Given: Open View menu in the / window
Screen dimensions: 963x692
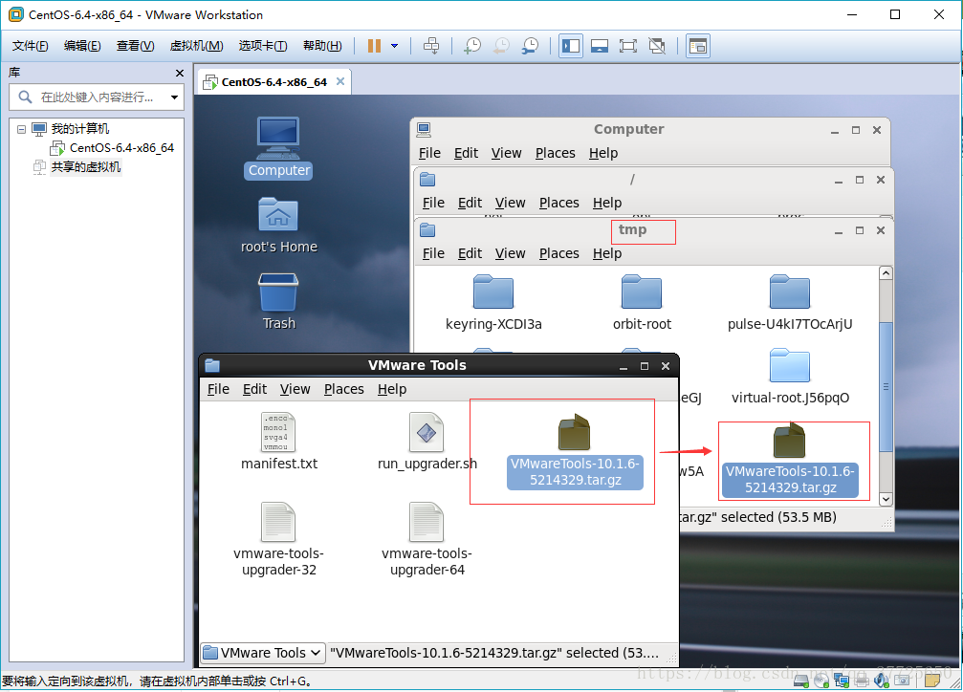Looking at the screenshot, I should point(511,203).
